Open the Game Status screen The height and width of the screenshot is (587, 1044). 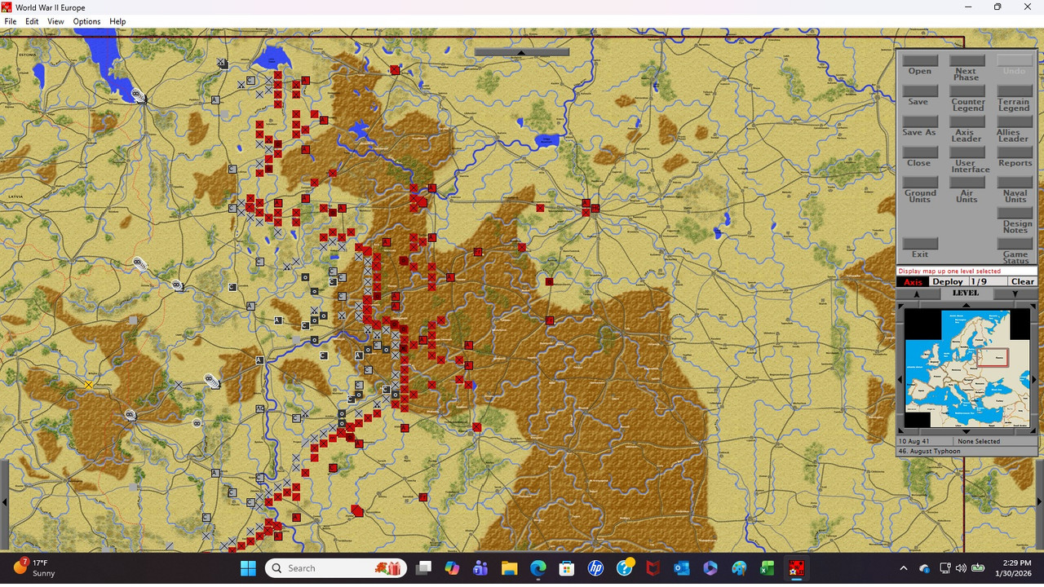(x=1014, y=244)
